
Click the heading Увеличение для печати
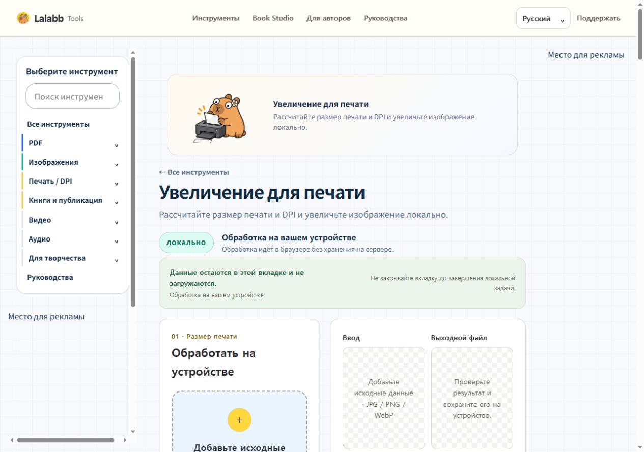pos(262,193)
